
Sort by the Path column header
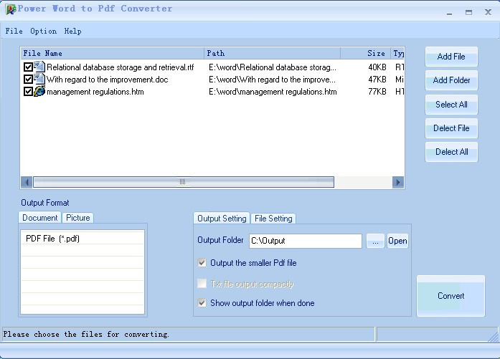pyautogui.click(x=273, y=53)
